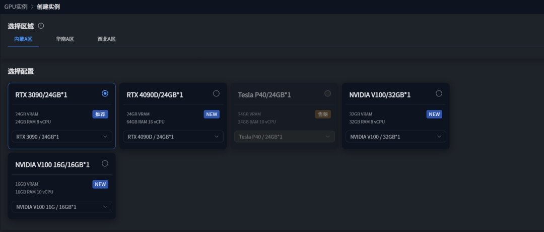Click the 32GB VRAM label
The width and height of the screenshot is (544, 232).
coord(361,114)
